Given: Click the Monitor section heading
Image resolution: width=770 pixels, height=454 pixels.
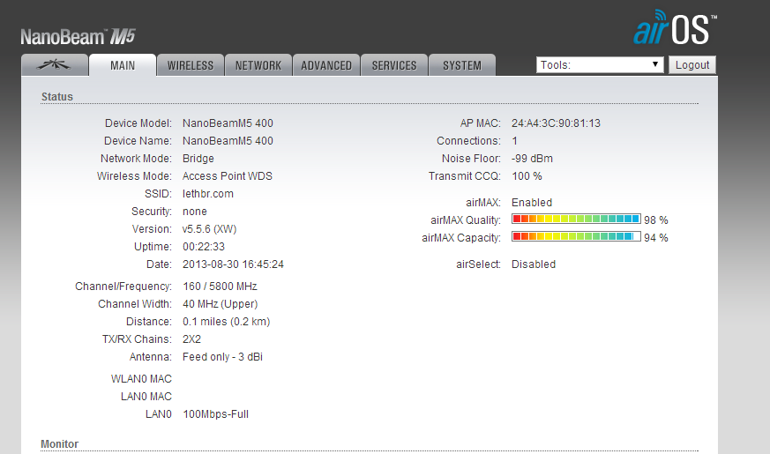Looking at the screenshot, I should 59,444.
